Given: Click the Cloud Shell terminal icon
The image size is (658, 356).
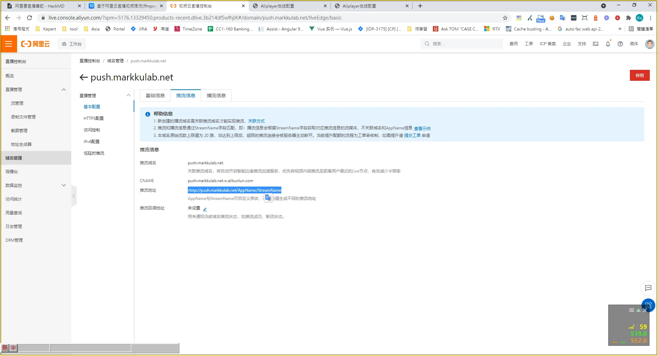Looking at the screenshot, I should [596, 44].
